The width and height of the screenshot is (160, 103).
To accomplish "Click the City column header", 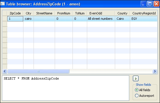I will [29, 13].
